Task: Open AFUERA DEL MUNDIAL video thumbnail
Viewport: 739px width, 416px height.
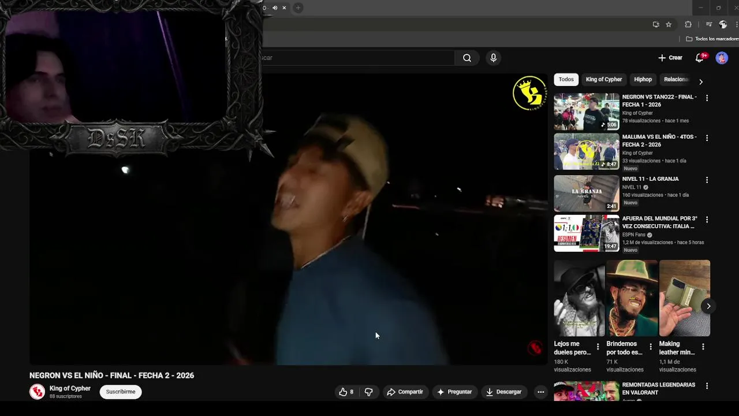Action: pos(587,233)
